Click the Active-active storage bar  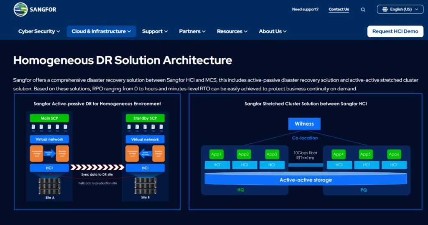306,179
